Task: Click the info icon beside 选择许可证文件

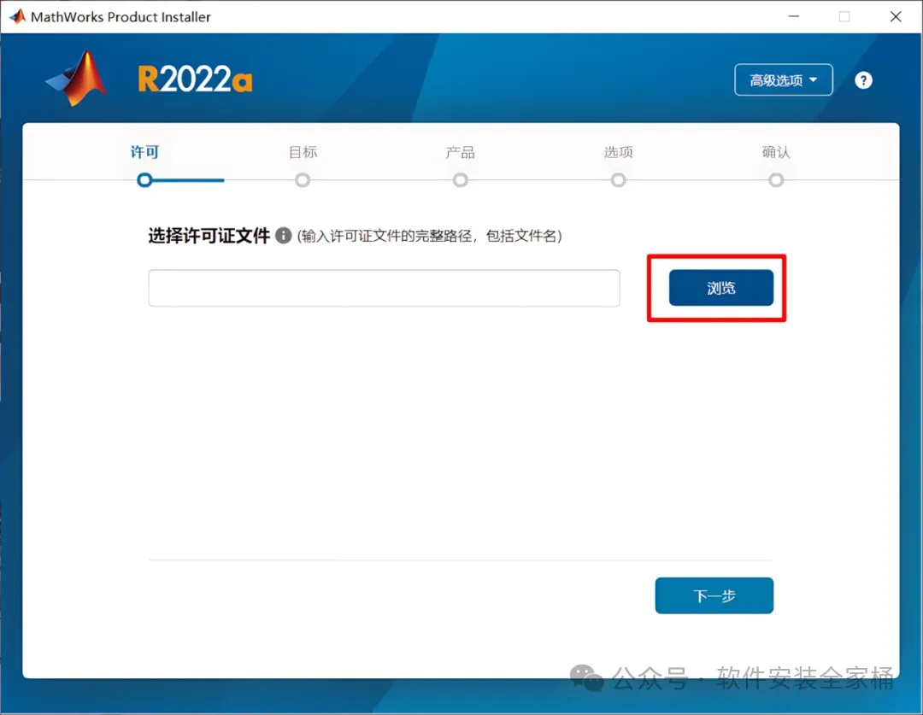Action: coord(283,236)
